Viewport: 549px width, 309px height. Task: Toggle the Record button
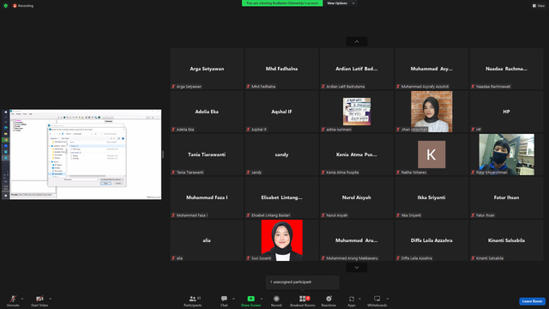coord(276,300)
